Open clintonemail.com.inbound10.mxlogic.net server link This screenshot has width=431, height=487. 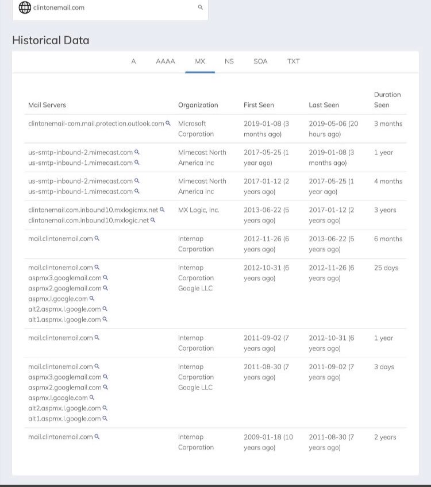(x=88, y=221)
